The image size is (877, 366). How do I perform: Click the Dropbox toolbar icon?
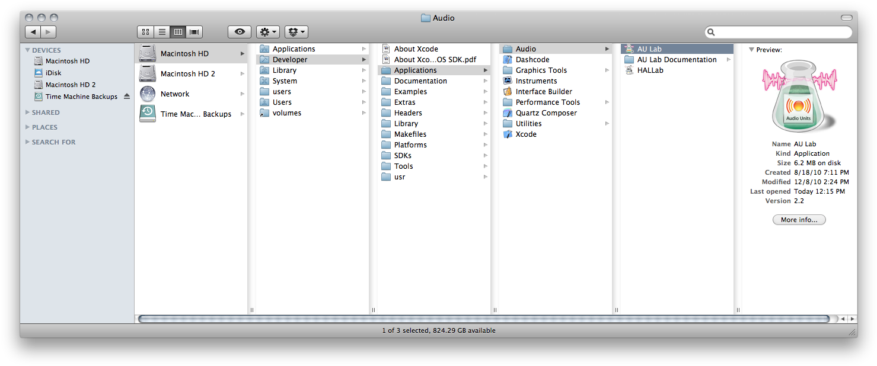[295, 31]
